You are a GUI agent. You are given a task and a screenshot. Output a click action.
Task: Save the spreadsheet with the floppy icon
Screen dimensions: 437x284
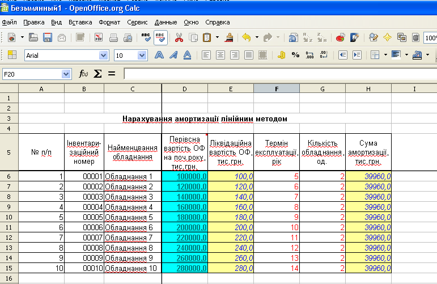(48, 37)
